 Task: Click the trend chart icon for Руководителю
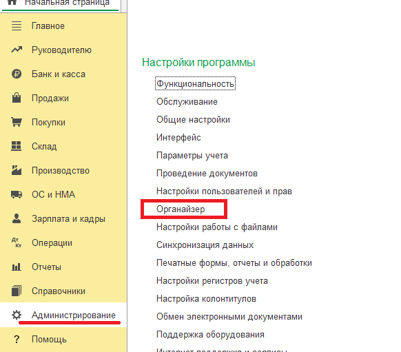pos(17,50)
